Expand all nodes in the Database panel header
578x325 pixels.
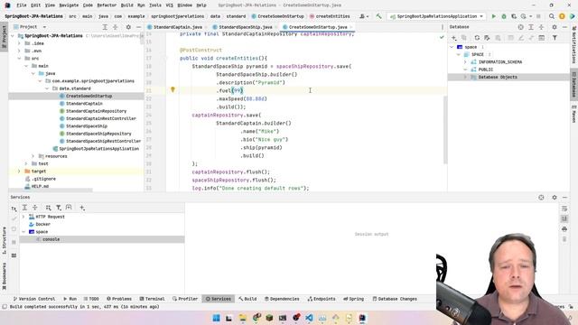tap(531, 27)
